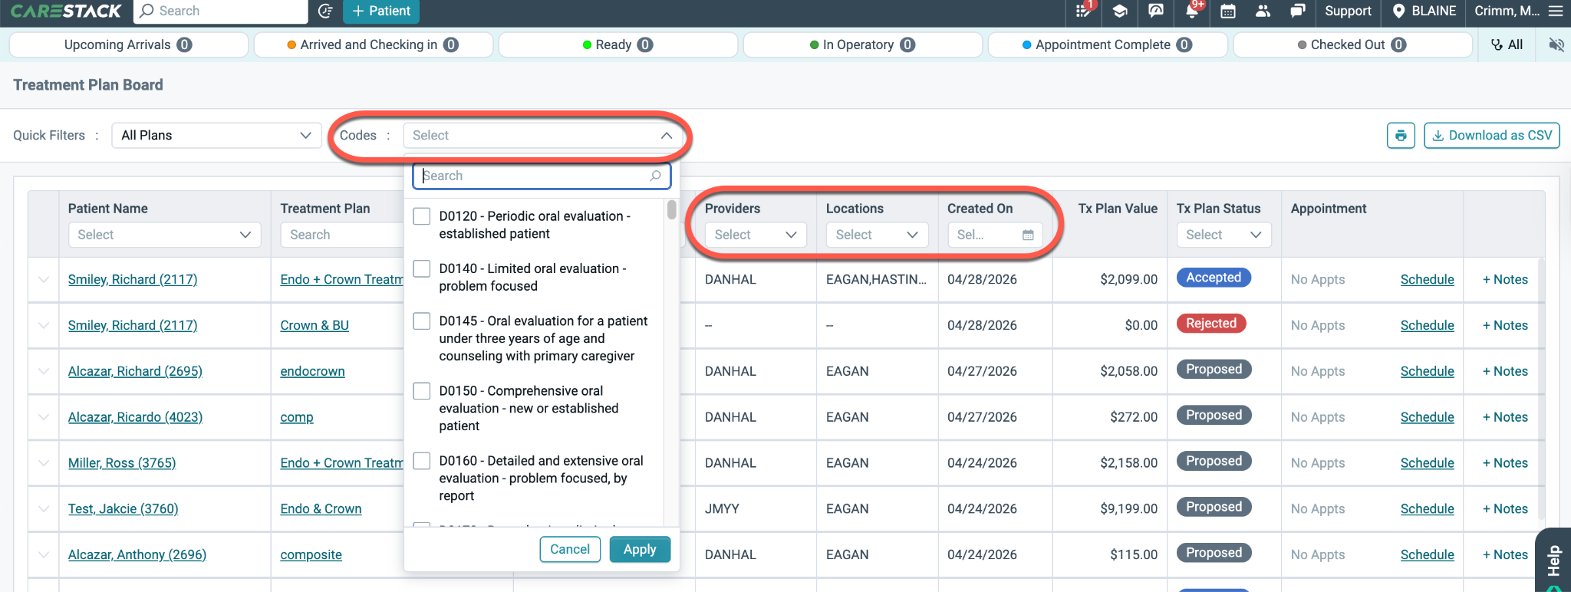Click the codes Search input

[542, 176]
